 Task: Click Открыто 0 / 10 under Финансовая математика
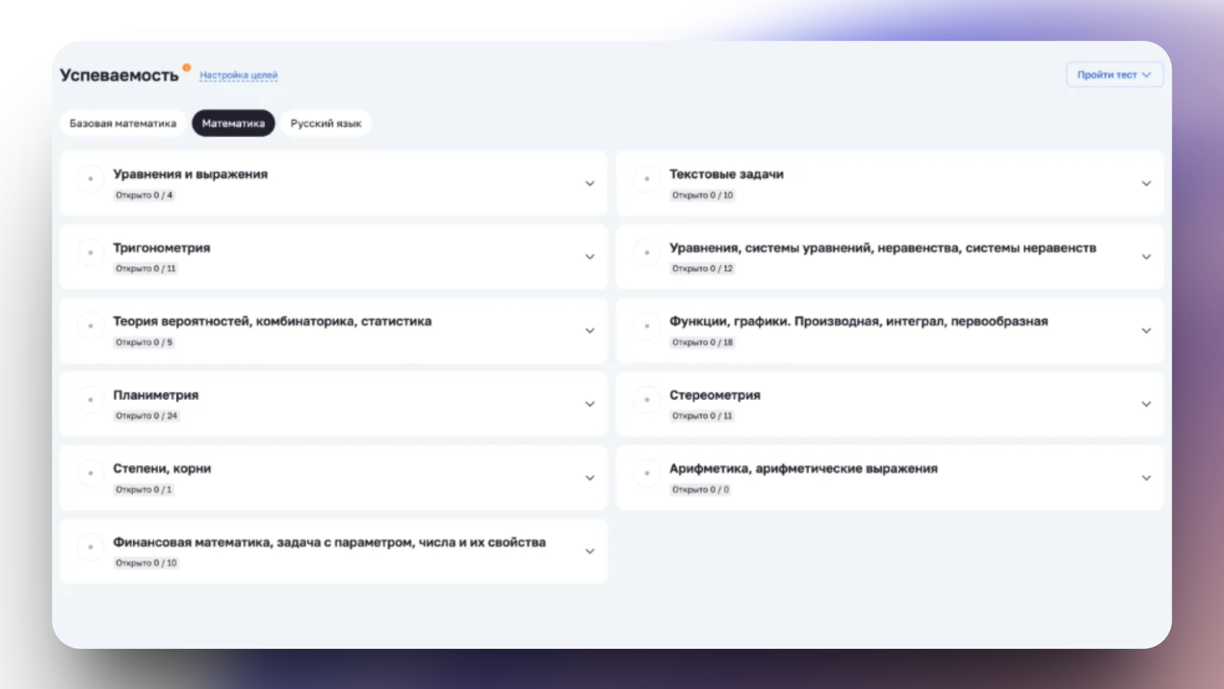pos(146,563)
